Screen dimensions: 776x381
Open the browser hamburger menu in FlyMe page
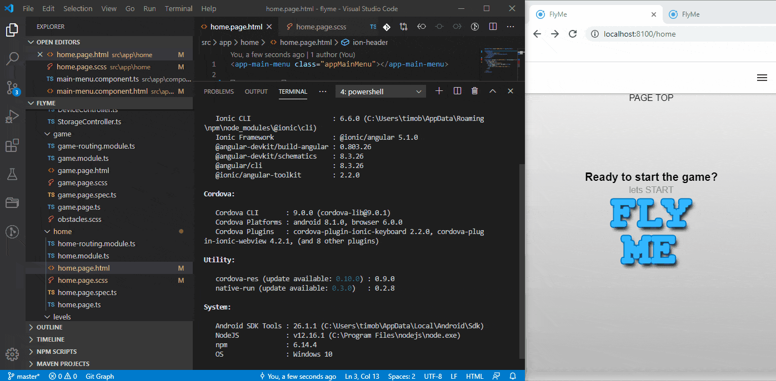coord(762,78)
